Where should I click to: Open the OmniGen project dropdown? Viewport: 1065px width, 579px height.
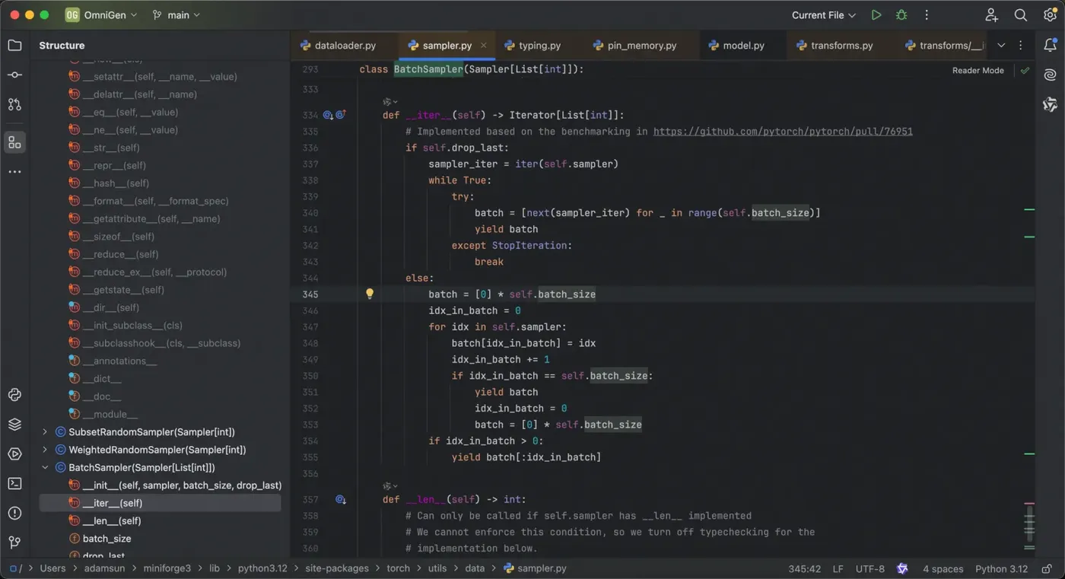coord(101,14)
